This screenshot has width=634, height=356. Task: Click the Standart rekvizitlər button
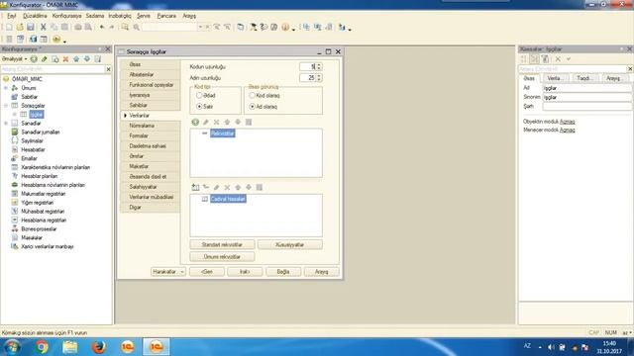pyautogui.click(x=222, y=245)
